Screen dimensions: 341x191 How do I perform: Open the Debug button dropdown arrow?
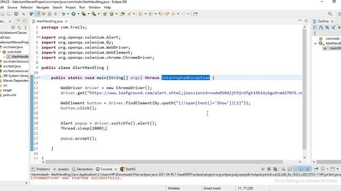point(68,14)
